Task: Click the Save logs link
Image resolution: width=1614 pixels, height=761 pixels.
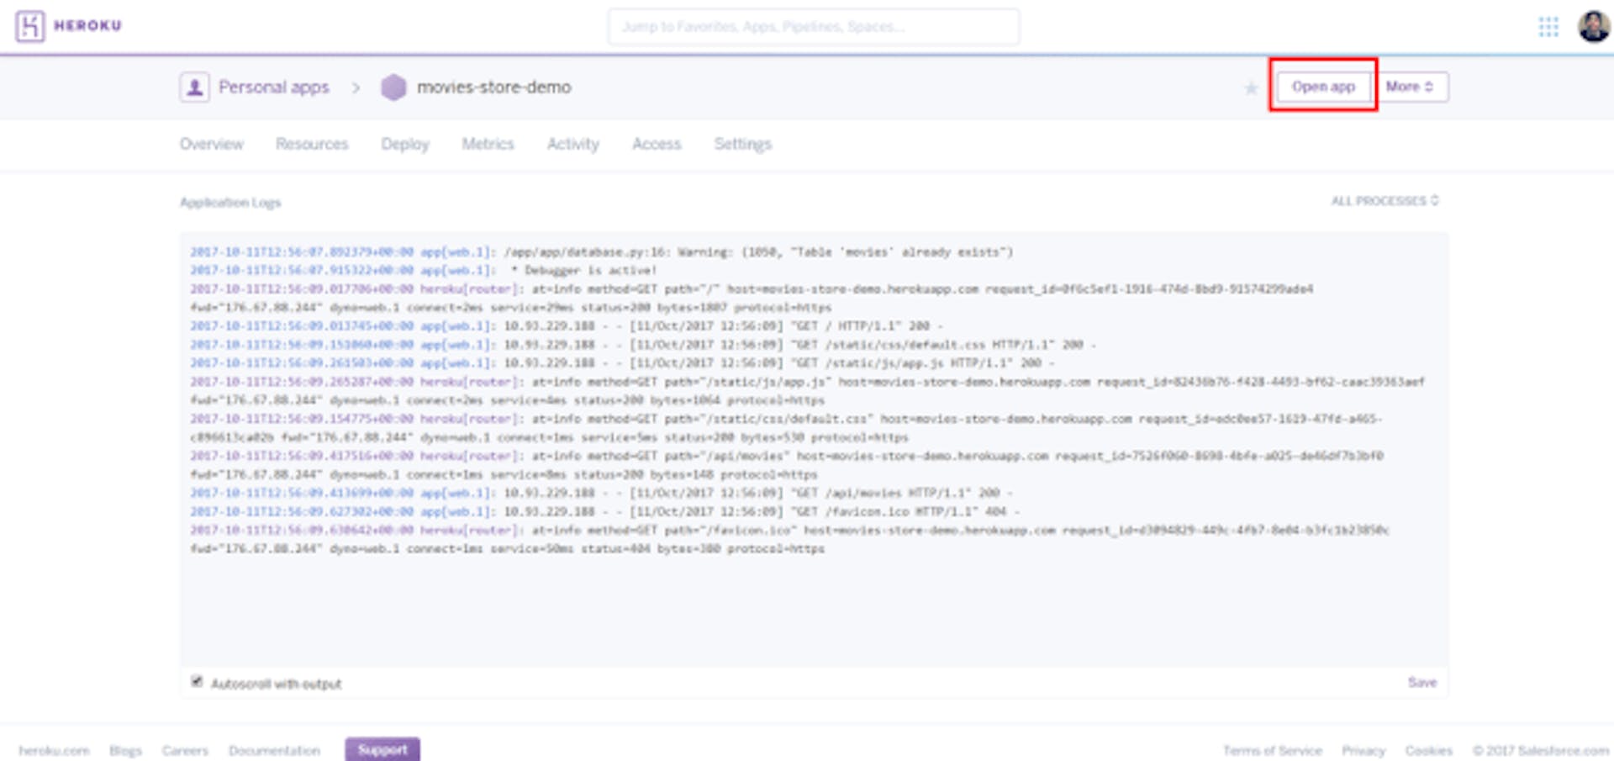Action: coord(1422,682)
